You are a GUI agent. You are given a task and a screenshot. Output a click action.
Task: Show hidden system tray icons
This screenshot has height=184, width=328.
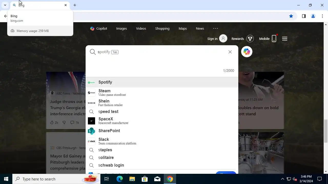[283, 179]
